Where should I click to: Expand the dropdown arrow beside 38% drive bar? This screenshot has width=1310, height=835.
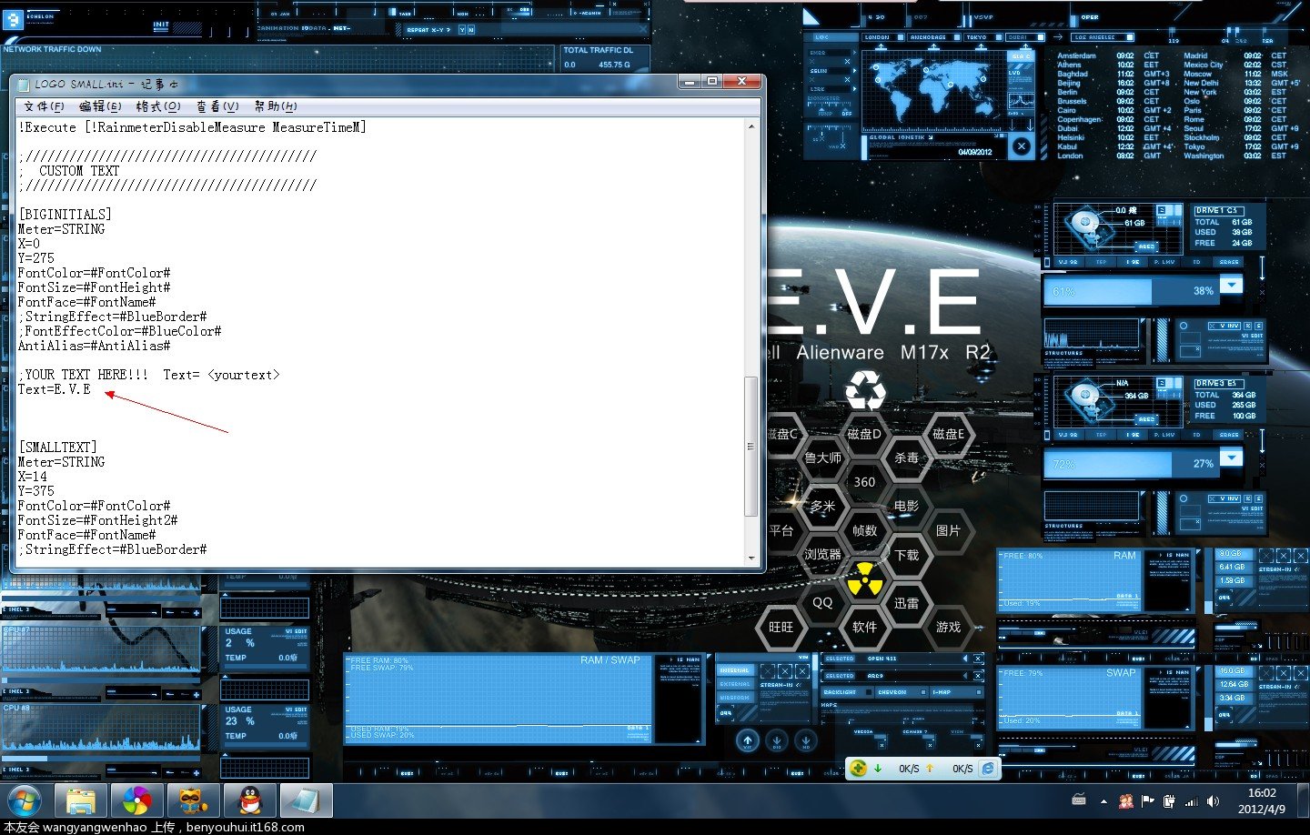(x=1232, y=286)
